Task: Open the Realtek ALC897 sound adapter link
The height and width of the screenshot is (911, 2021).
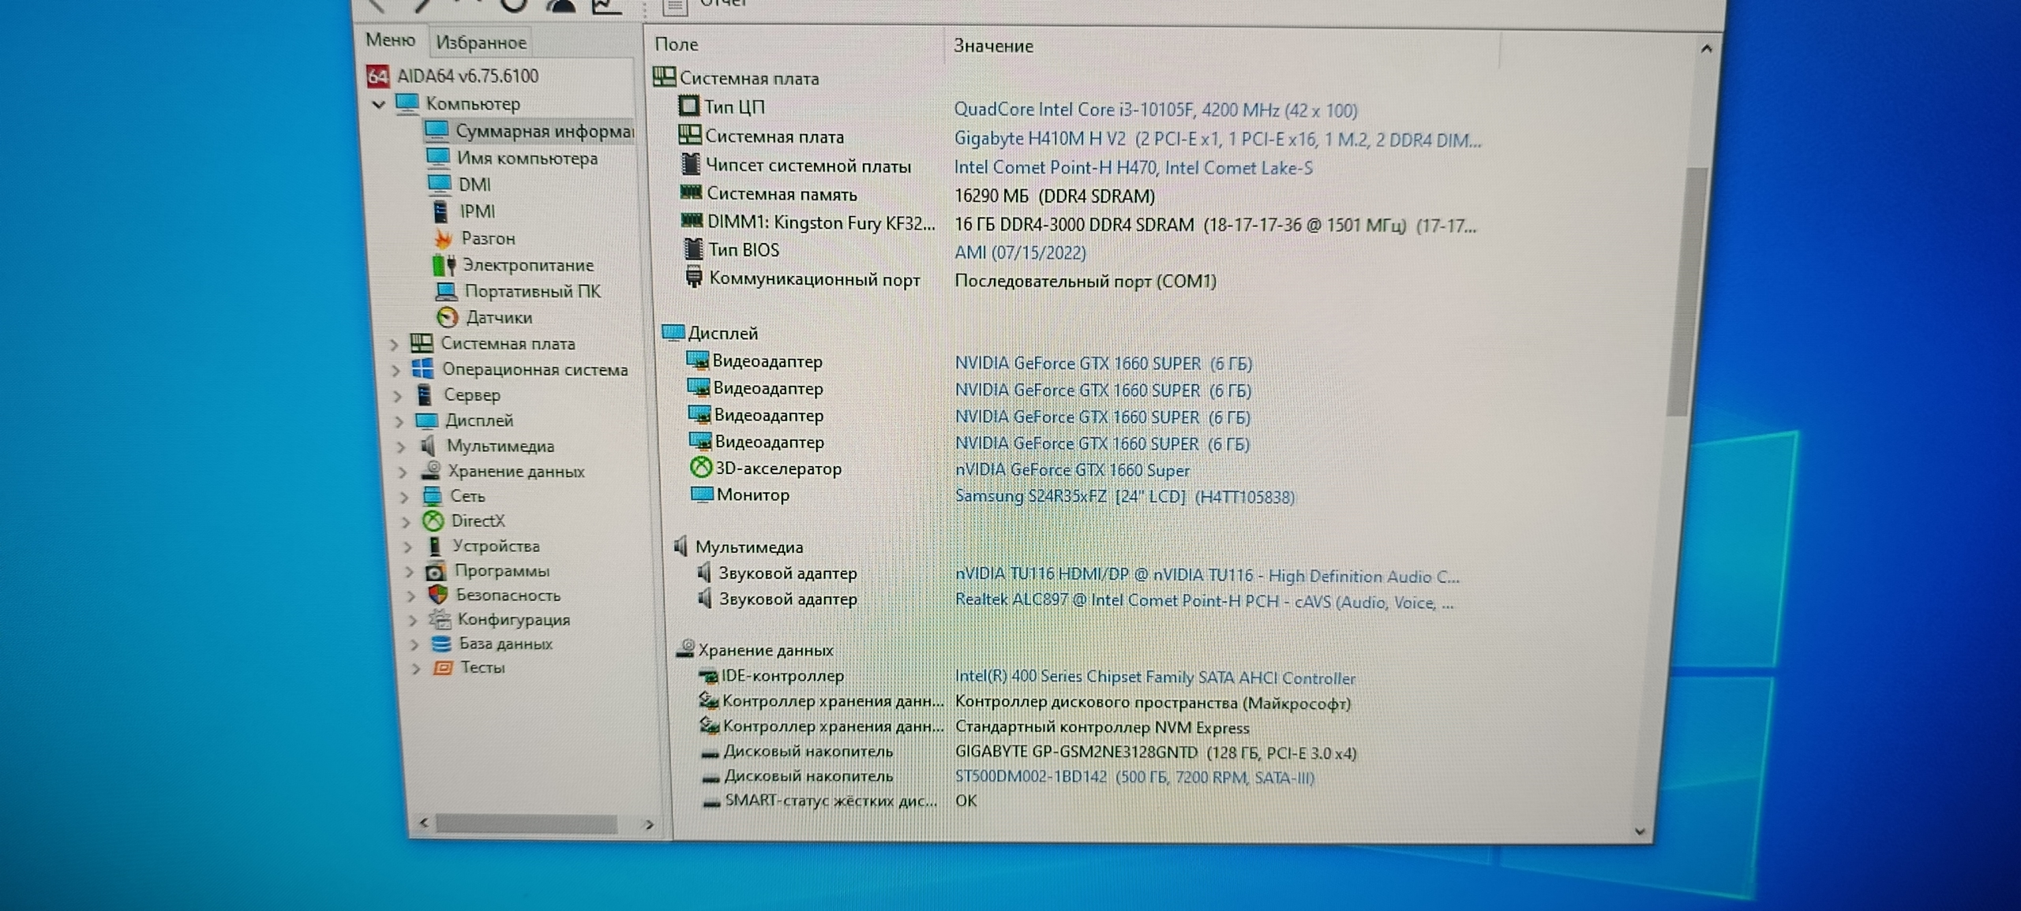Action: (x=1204, y=601)
